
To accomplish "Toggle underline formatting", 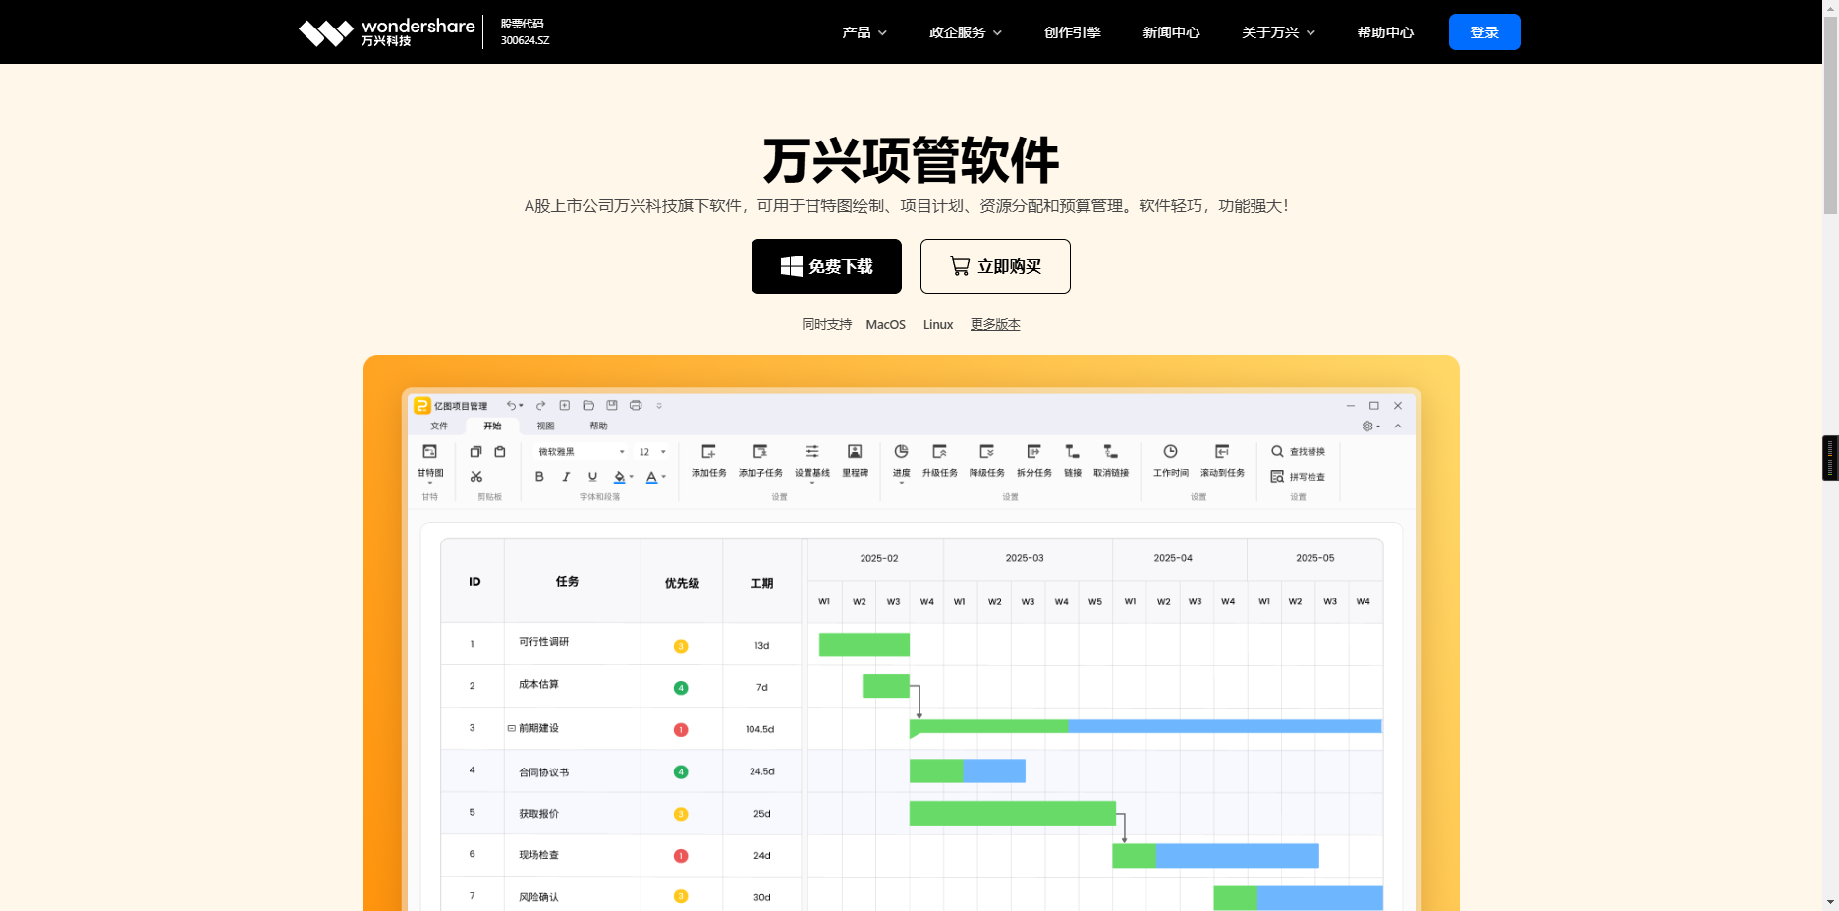I will coord(592,477).
